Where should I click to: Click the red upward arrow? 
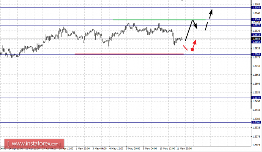click(x=194, y=44)
